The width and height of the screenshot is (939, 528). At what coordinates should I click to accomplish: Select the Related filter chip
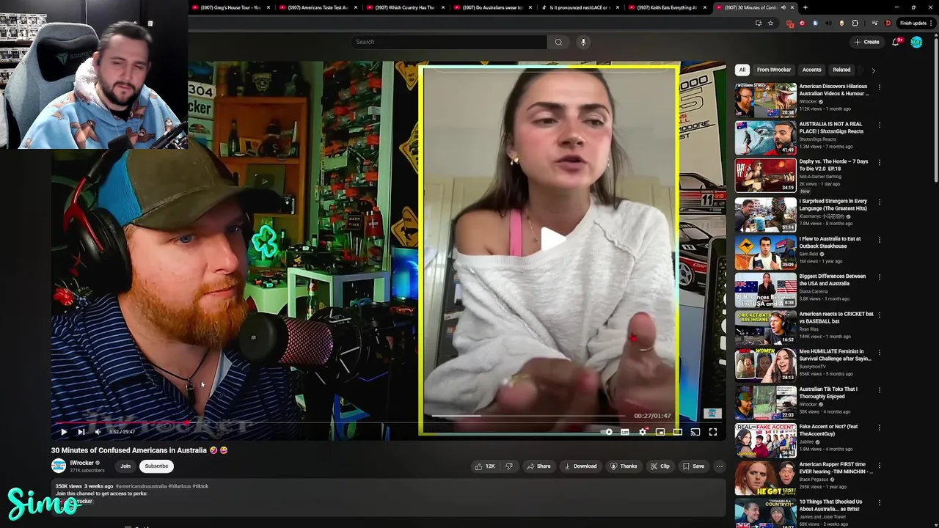[x=841, y=70]
